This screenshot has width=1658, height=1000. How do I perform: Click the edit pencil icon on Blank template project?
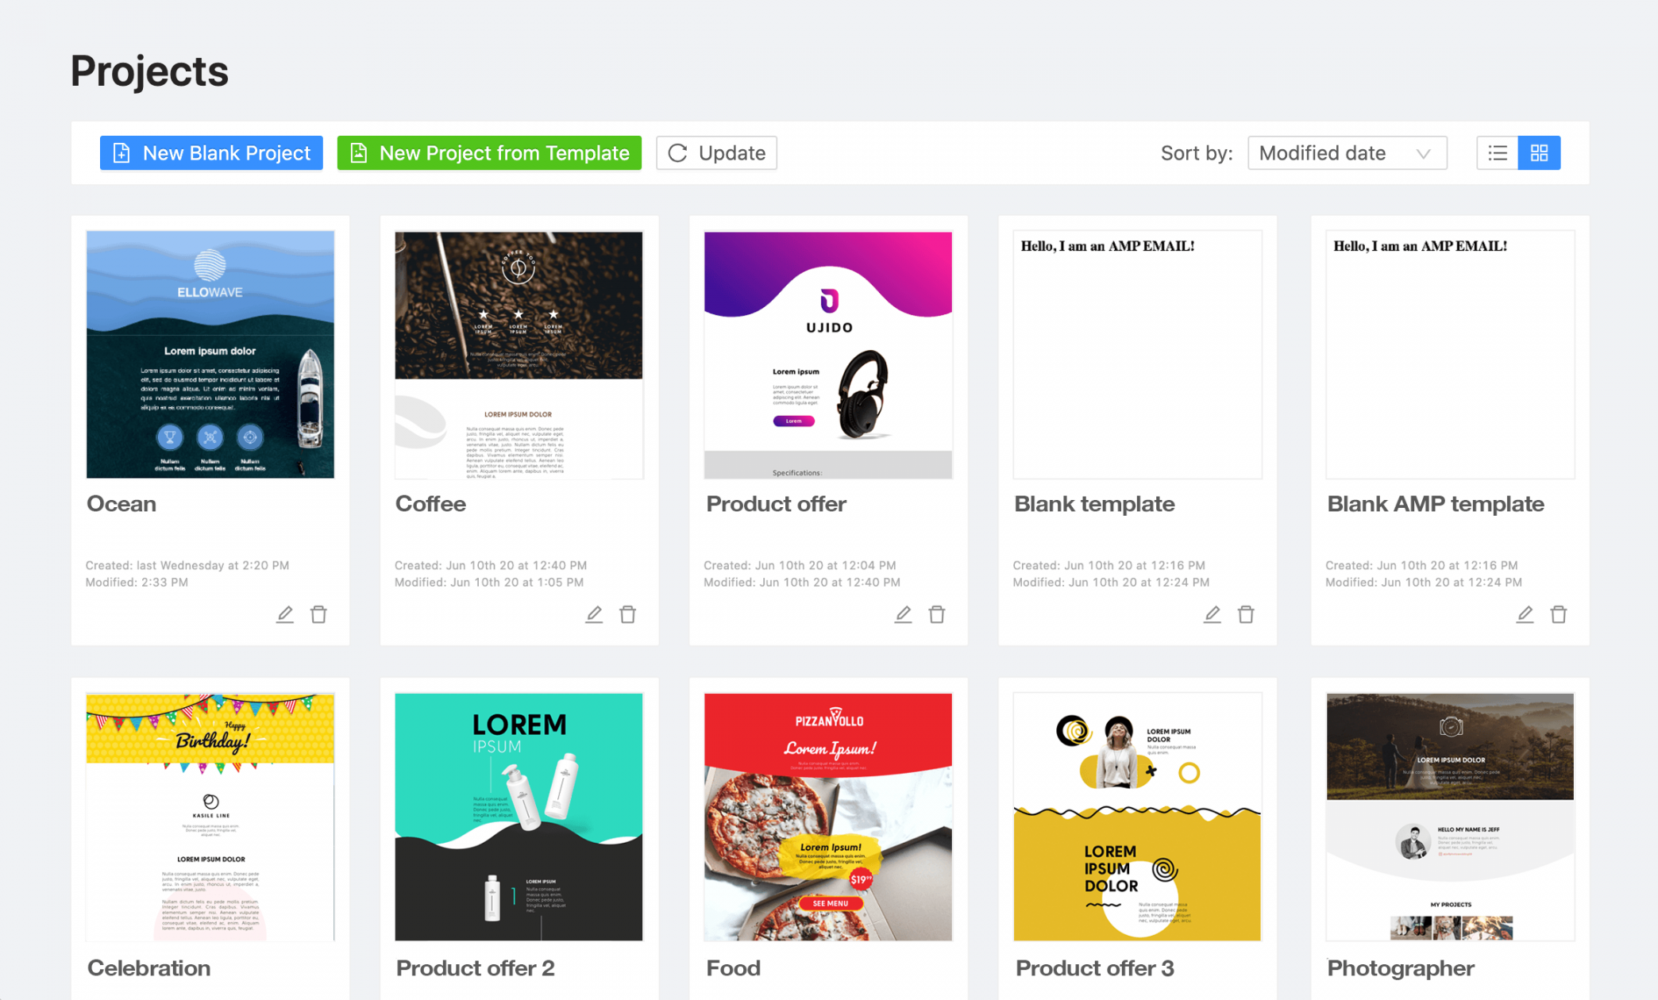pyautogui.click(x=1212, y=613)
